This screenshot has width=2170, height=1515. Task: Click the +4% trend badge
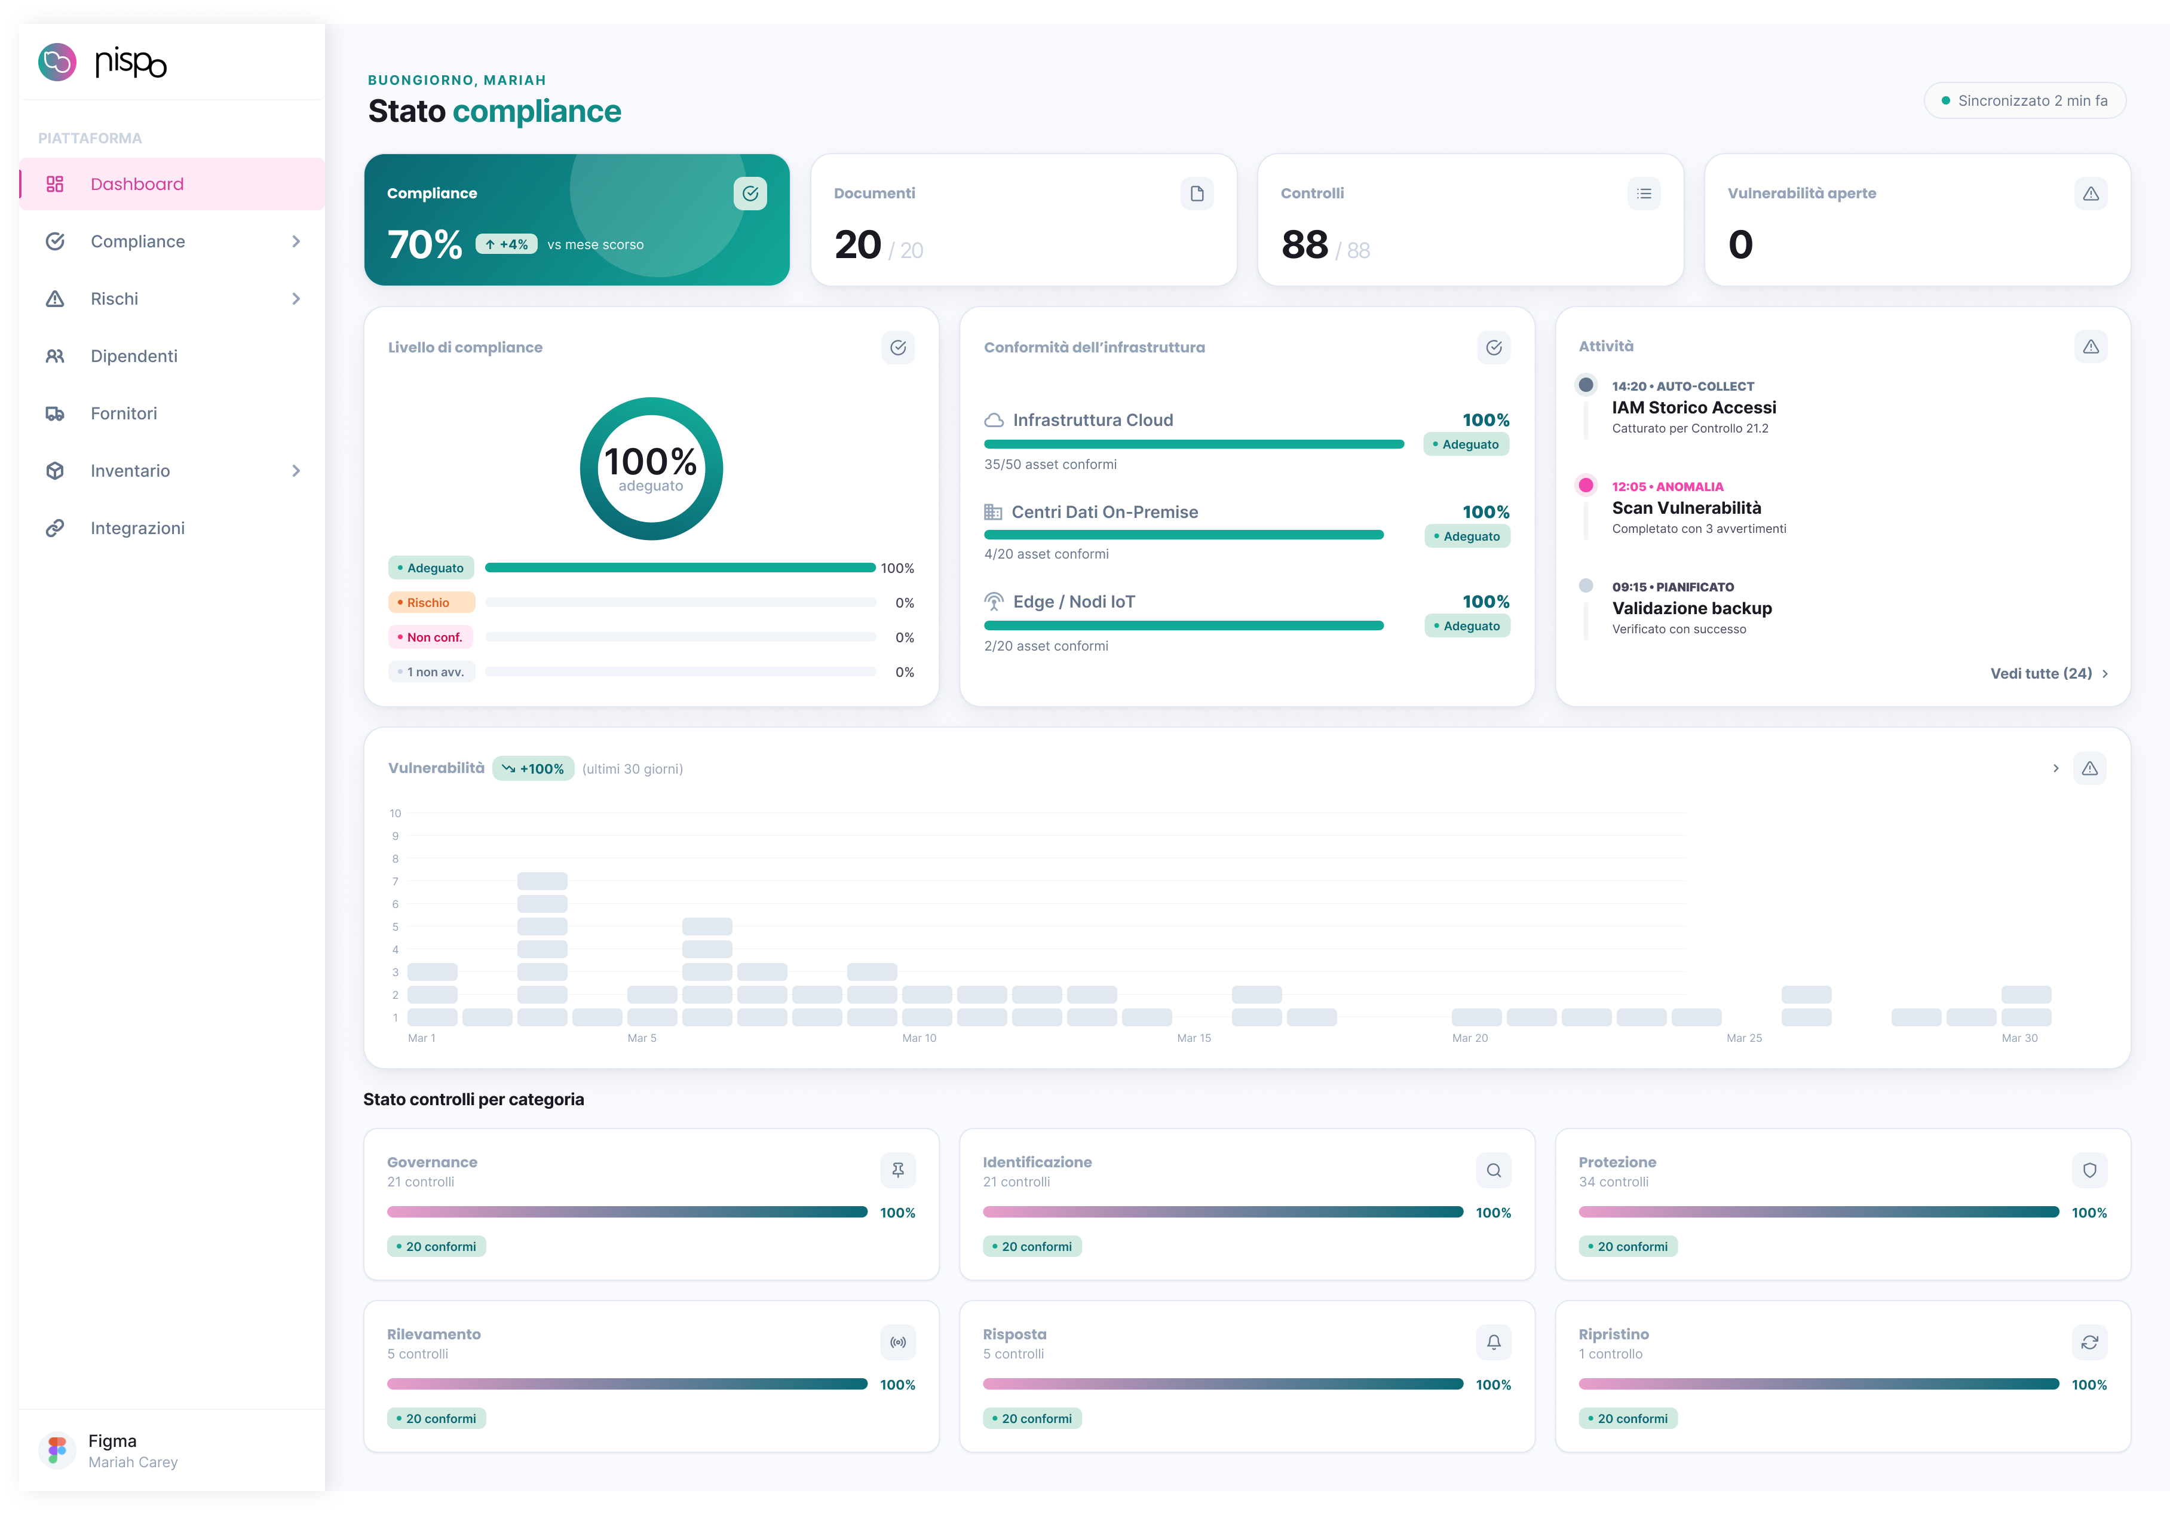[x=505, y=245]
